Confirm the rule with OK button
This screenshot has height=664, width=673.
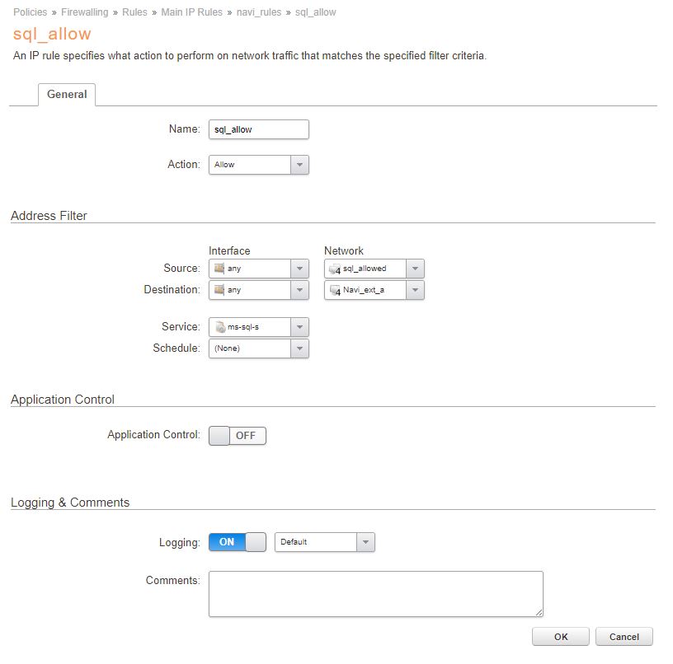[x=561, y=637]
